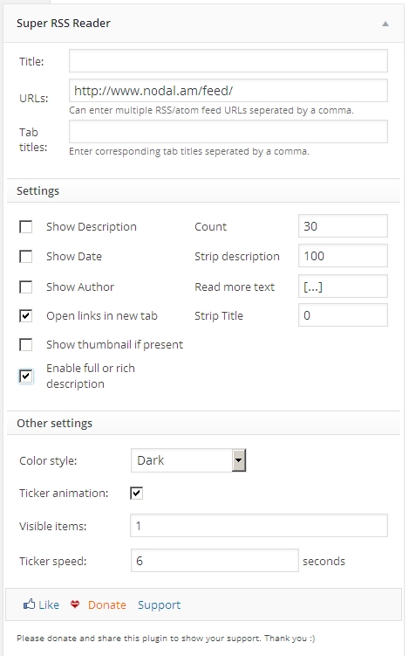
Task: Click the red heart Donate icon
Action: [75, 604]
